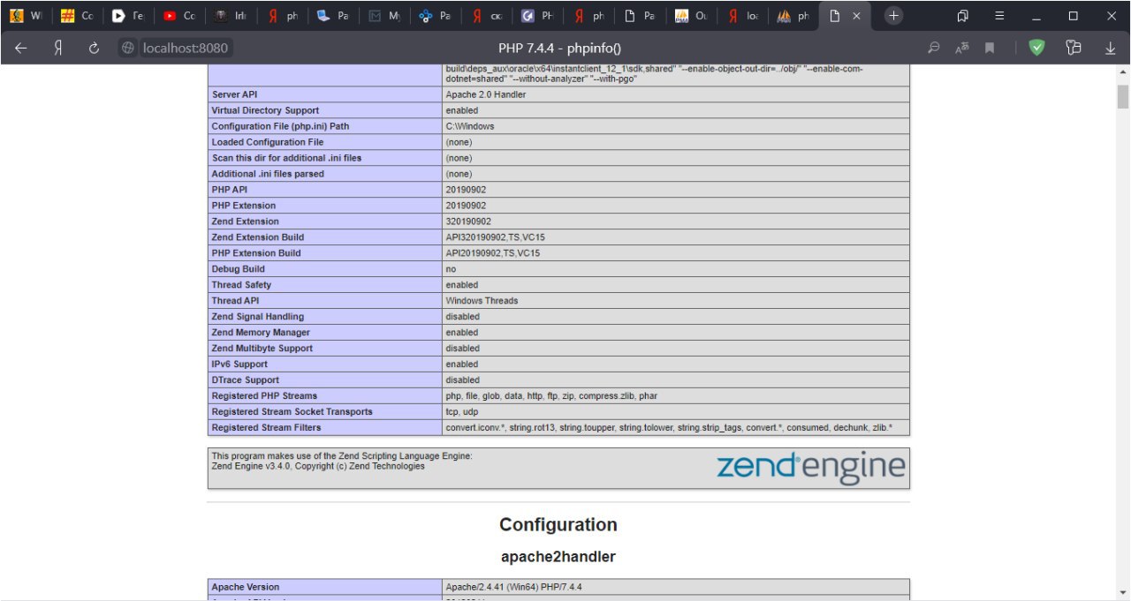Click the scrollbar up arrow
This screenshot has height=601, width=1131.
click(1122, 71)
